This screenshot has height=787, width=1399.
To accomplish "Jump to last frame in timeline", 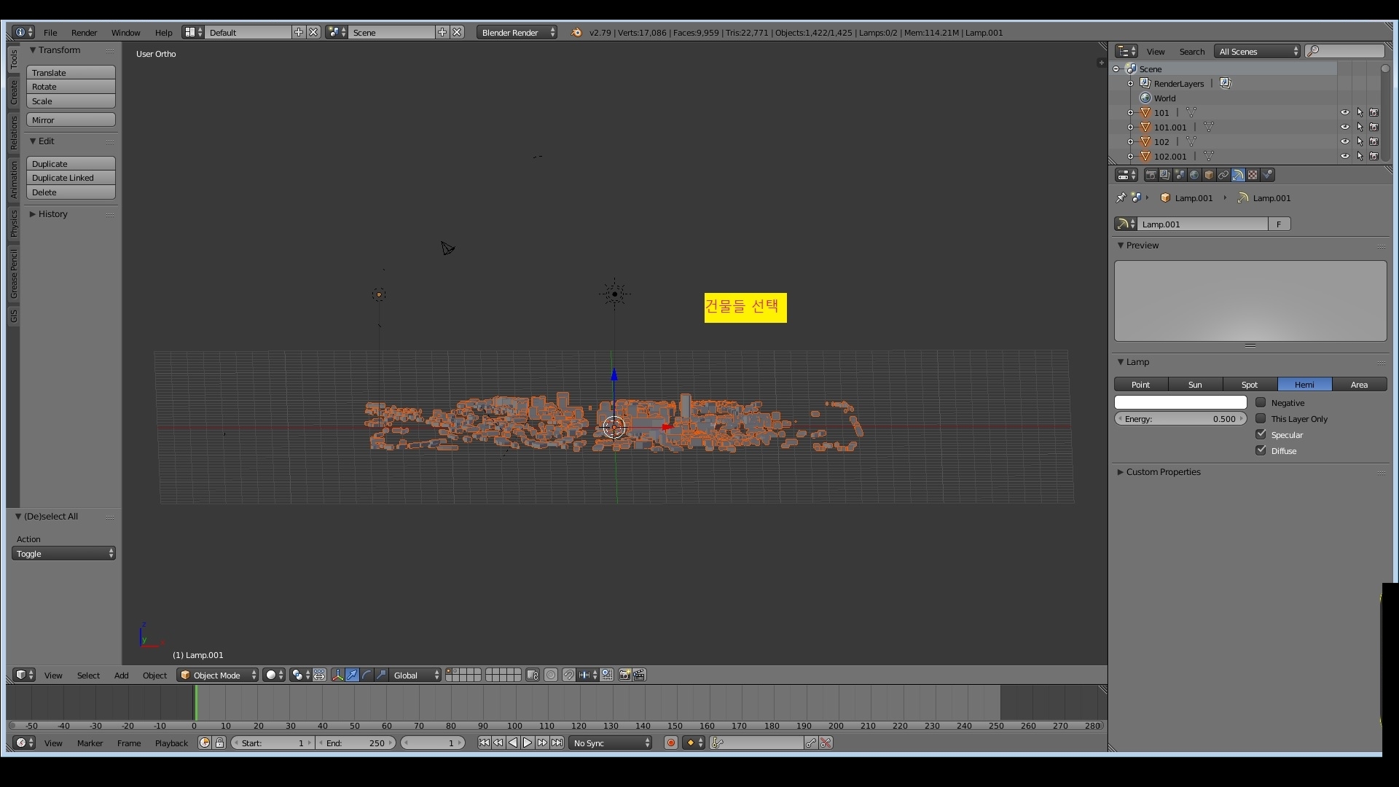I will click(557, 743).
